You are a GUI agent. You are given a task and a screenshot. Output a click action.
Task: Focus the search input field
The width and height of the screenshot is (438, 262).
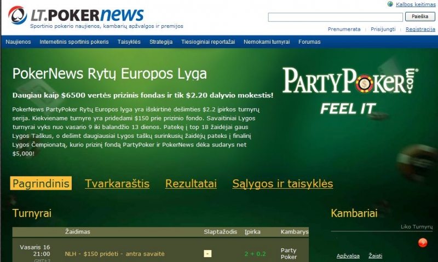[x=335, y=17]
